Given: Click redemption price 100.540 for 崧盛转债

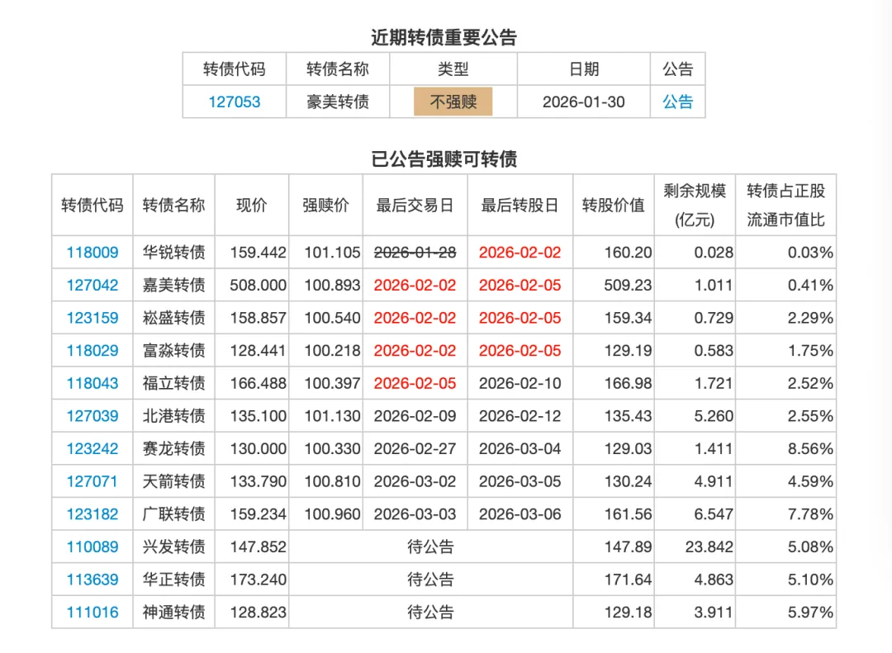Looking at the screenshot, I should point(332,317).
